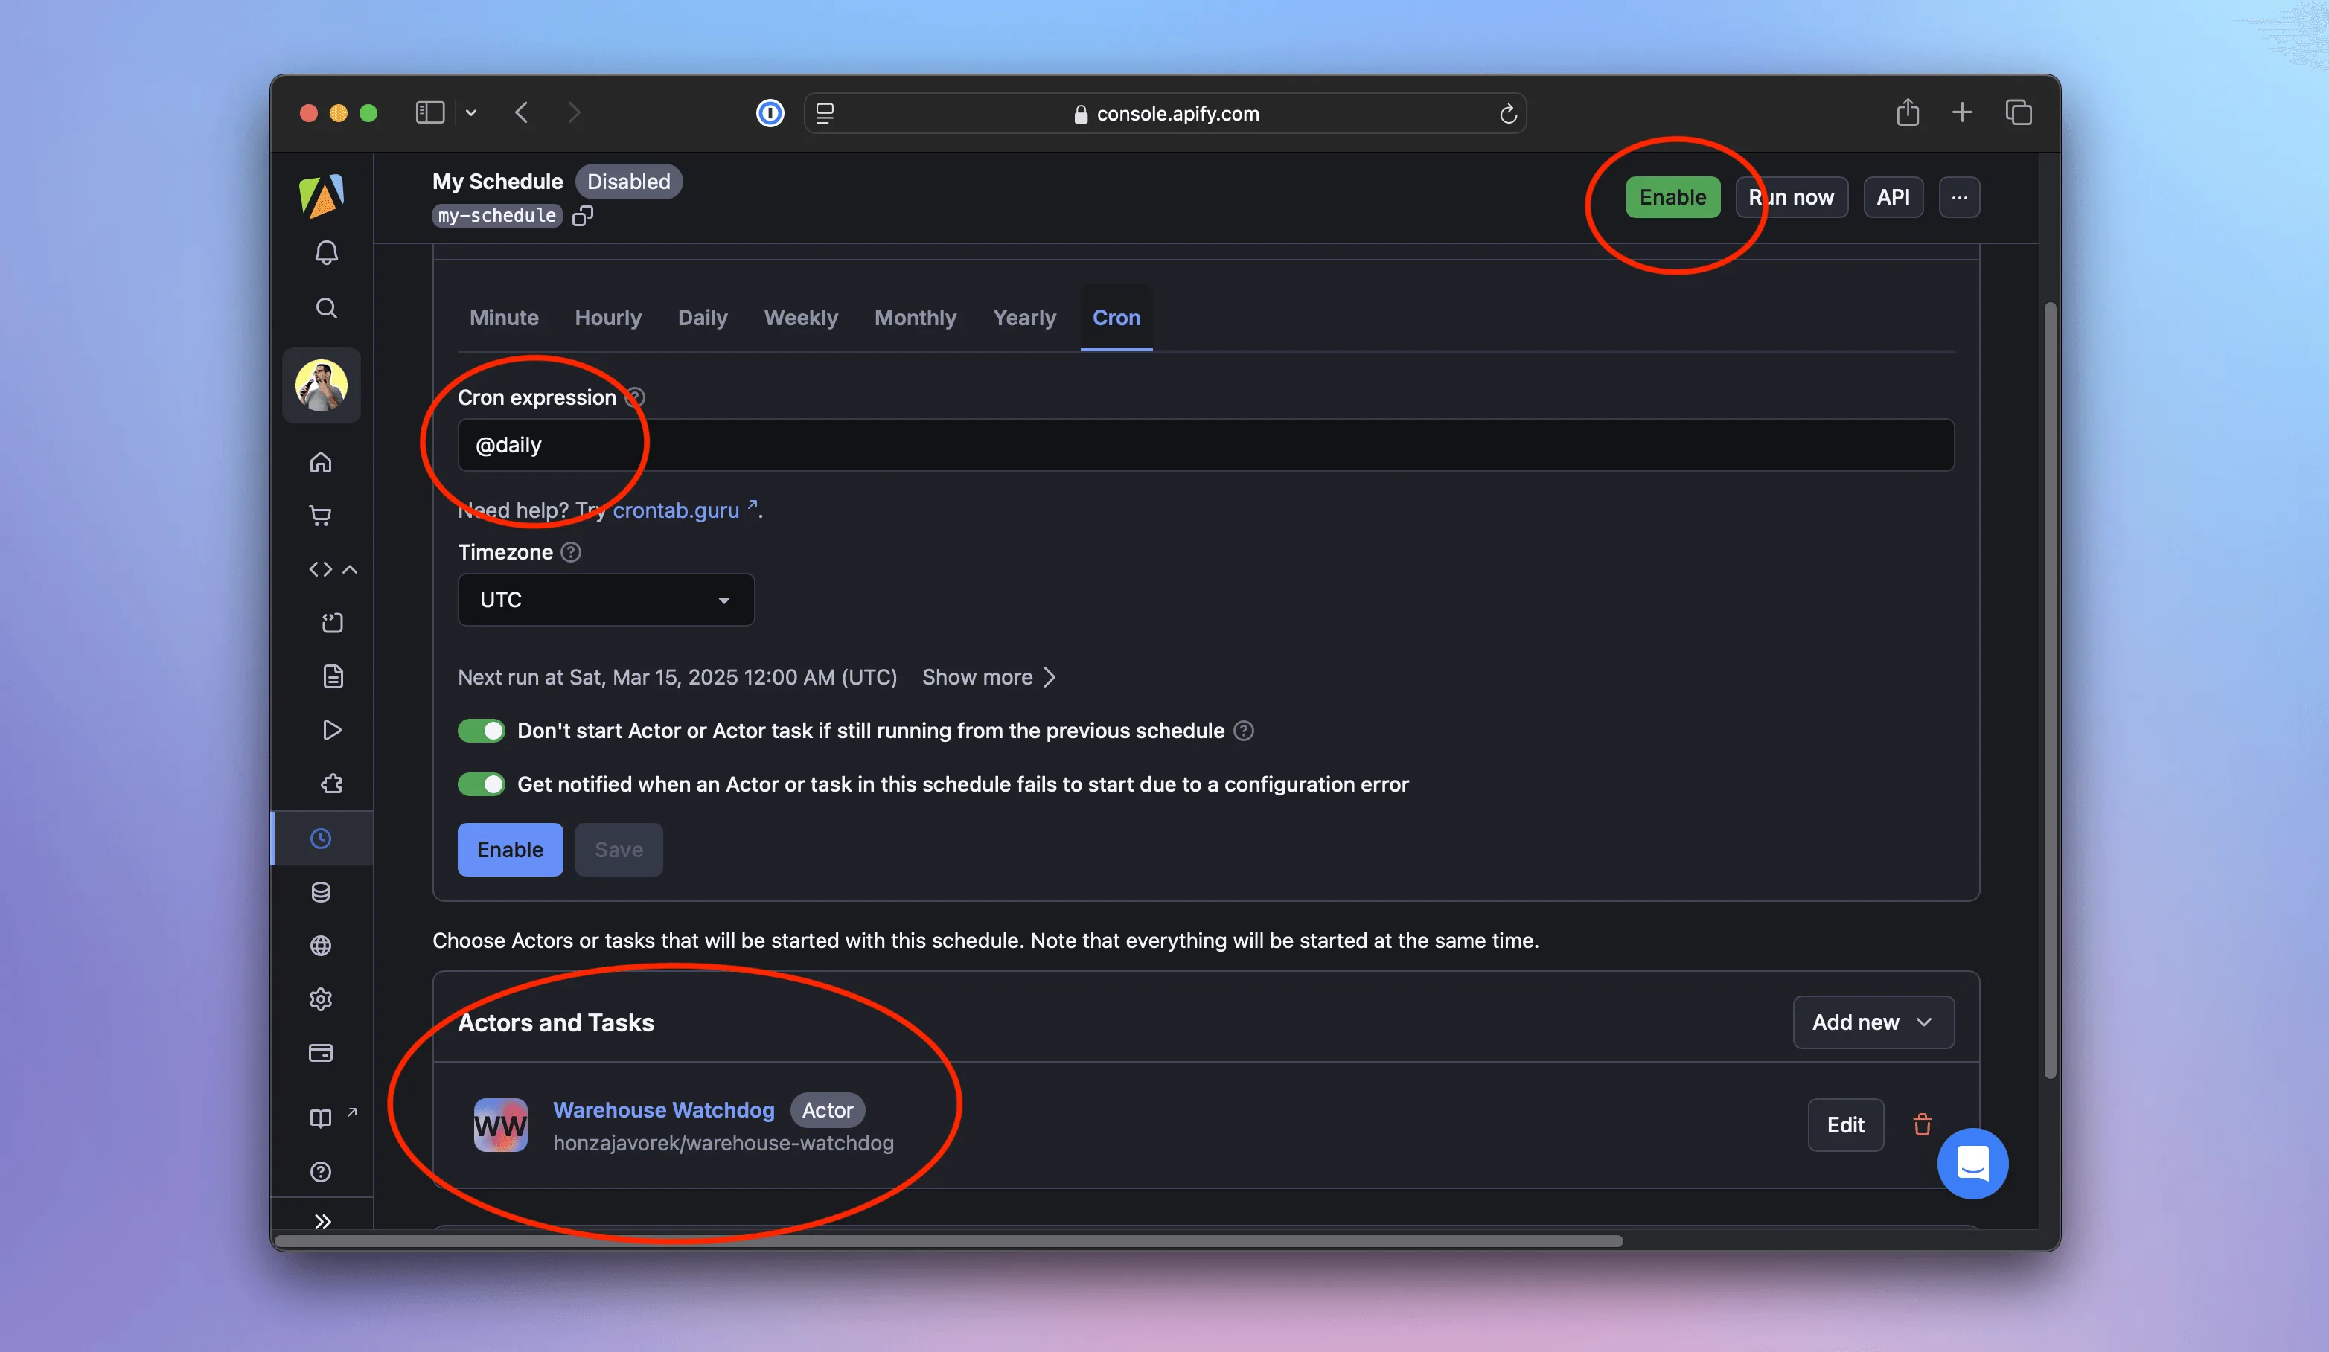Image resolution: width=2329 pixels, height=1352 pixels.
Task: Toggle 'Don't start Actor if still running' switch
Action: click(x=482, y=731)
